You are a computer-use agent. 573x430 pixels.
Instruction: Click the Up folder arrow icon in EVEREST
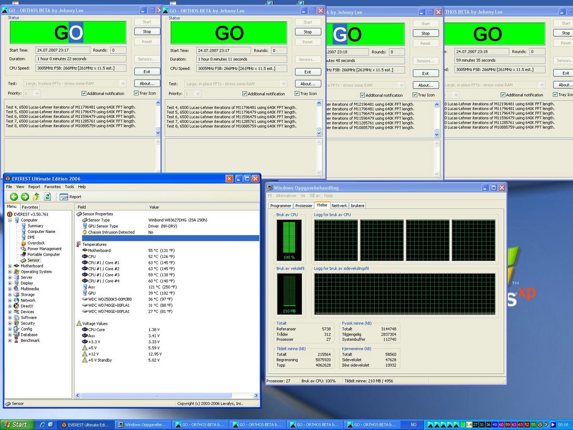[36, 197]
